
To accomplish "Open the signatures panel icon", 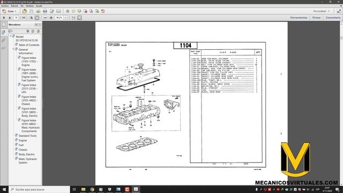I will tap(4, 48).
